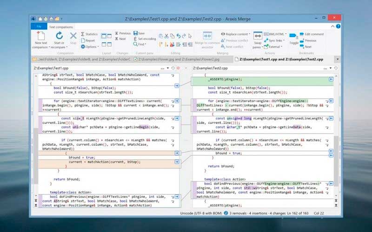372x232 pixels.
Task: Select the two-way horizontal layout in the Layout group
Action: coord(104,44)
